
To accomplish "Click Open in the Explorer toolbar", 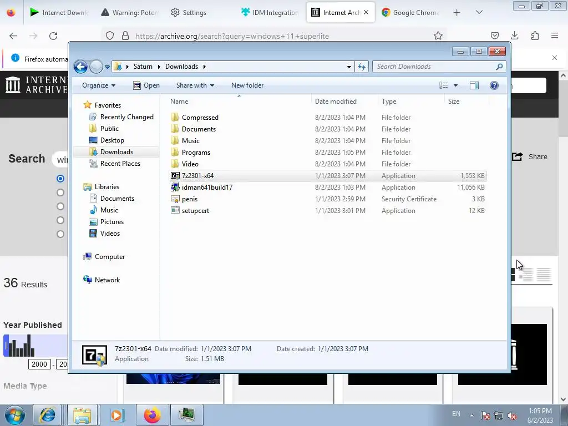I will [x=146, y=85].
